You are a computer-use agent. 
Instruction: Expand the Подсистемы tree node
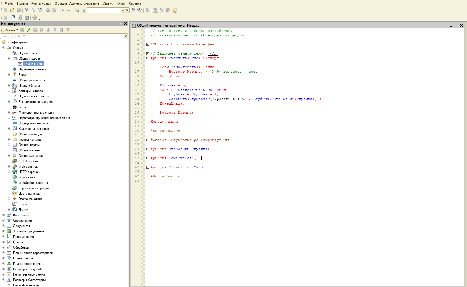(9, 53)
